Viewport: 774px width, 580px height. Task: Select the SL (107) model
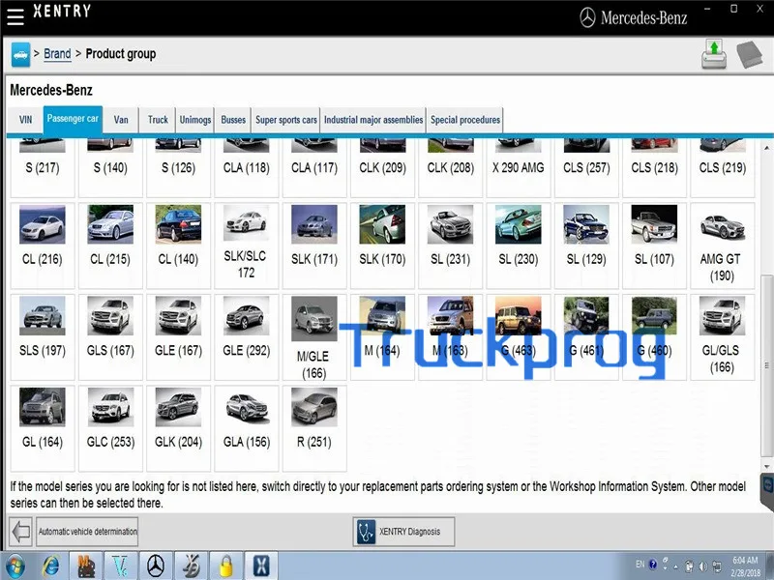655,246
